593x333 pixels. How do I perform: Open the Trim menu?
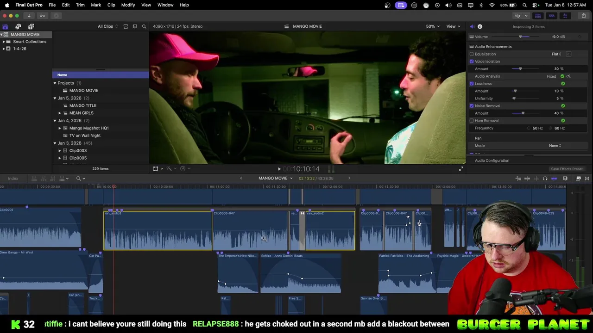[80, 5]
